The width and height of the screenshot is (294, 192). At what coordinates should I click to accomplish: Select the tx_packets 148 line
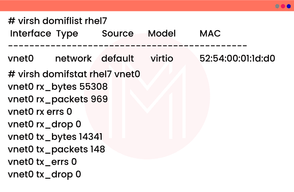click(x=56, y=149)
